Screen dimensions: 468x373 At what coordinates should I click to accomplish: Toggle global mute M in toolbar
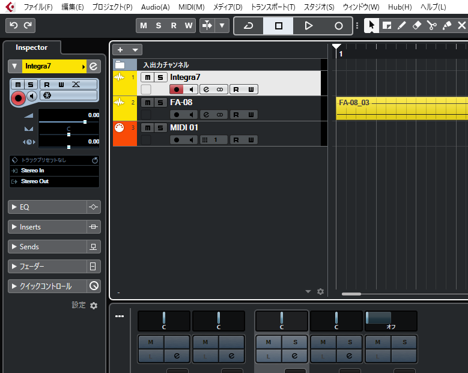pyautogui.click(x=144, y=26)
